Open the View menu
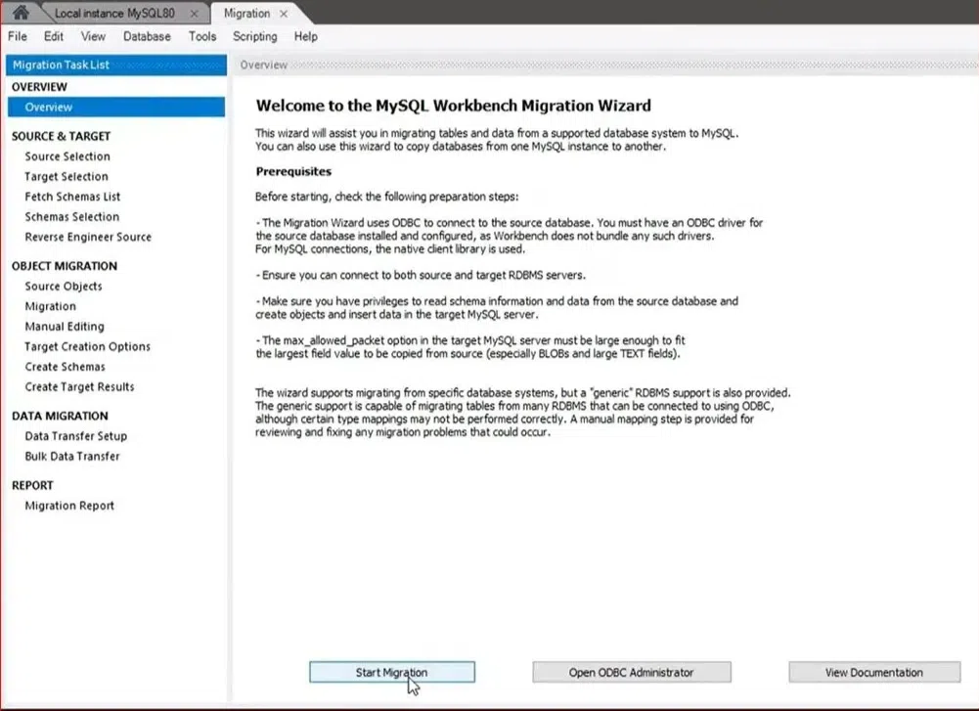The image size is (979, 711). point(93,36)
